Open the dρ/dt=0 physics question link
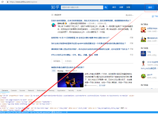This screenshot has height=114, width=158. (88, 43)
